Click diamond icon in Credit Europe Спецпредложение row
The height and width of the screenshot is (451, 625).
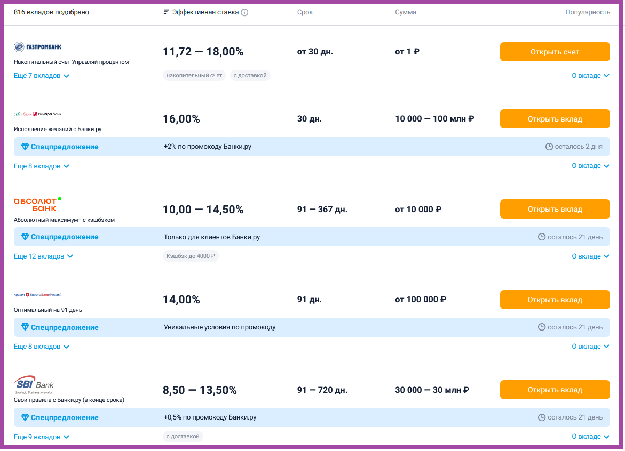coord(25,327)
